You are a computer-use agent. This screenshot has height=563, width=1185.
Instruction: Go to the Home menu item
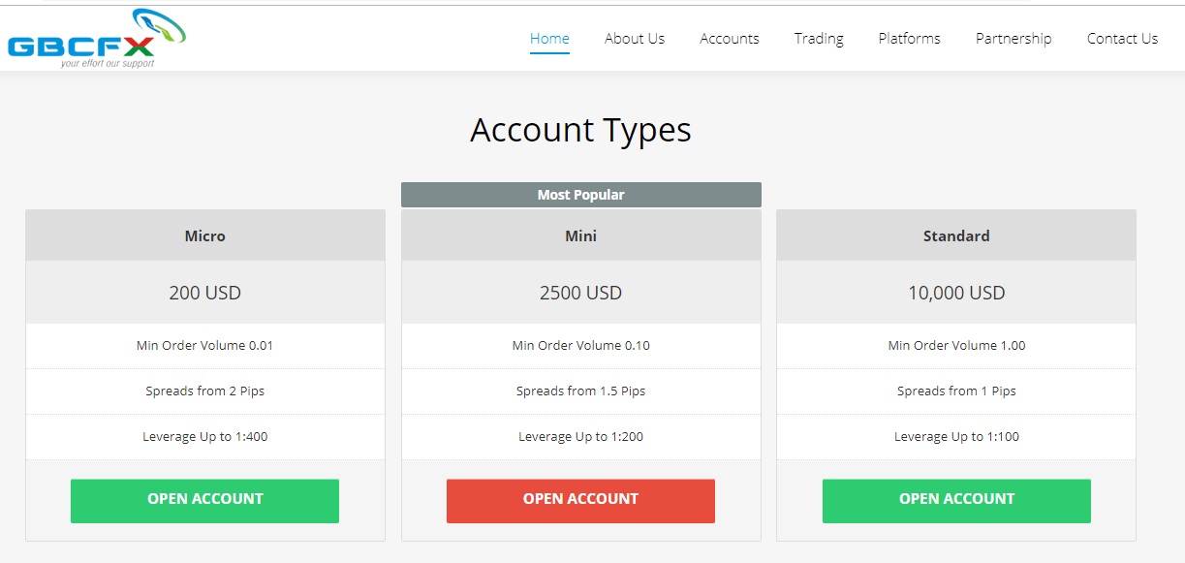549,39
